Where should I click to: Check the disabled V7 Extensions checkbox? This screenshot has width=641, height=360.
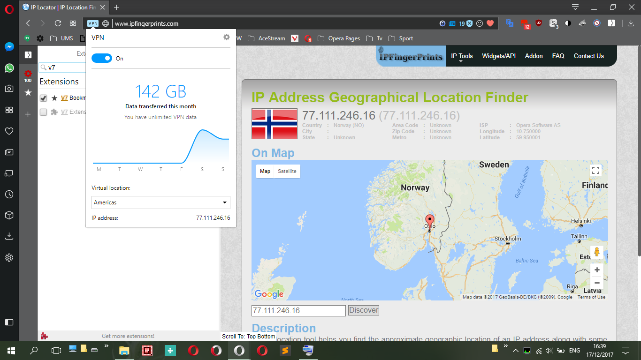click(x=43, y=112)
